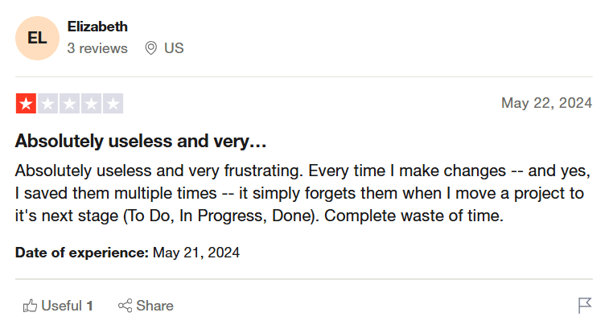Open the 'Absolutely useless and very…' review title
The image size is (609, 329).
pyautogui.click(x=141, y=142)
